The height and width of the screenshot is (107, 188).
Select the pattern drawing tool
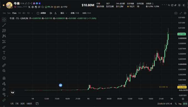[4, 36]
